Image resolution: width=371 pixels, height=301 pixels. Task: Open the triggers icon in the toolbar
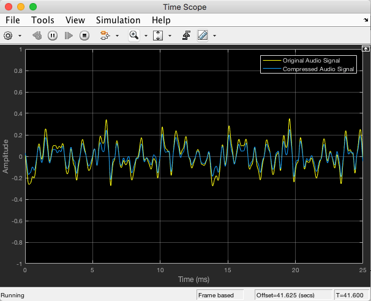(x=187, y=36)
